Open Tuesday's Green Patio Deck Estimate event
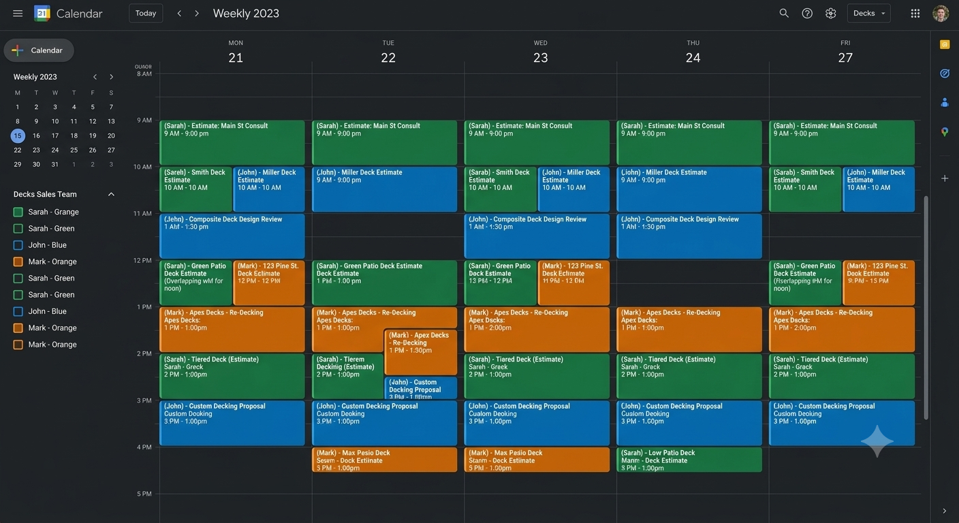959x523 pixels. pyautogui.click(x=385, y=283)
